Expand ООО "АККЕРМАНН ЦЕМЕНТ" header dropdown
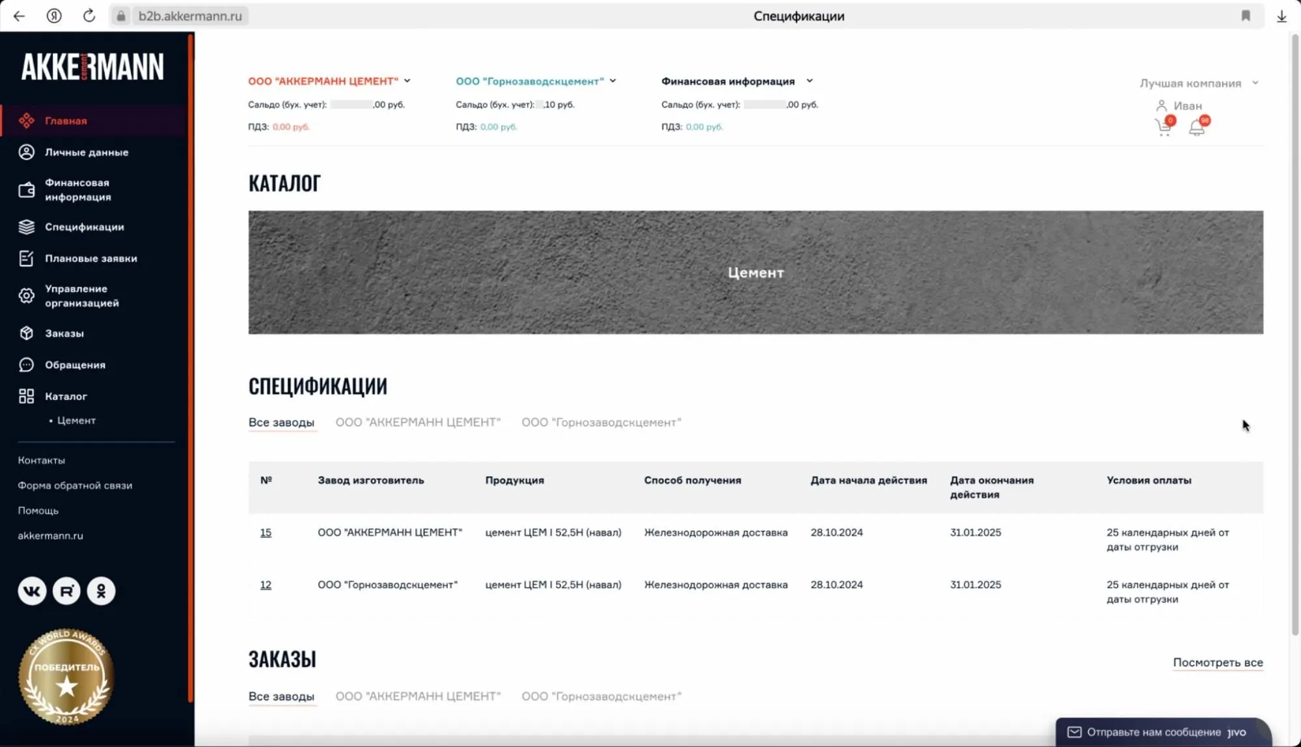This screenshot has width=1301, height=747. coord(407,81)
